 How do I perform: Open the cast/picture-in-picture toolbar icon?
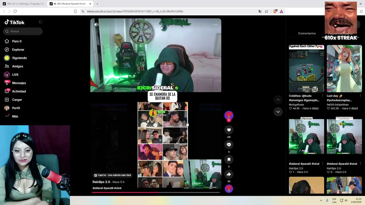point(267,11)
